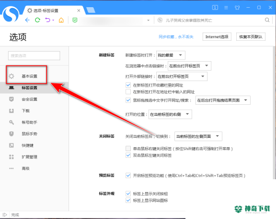Screen dimensions: 276x219
Task: Click the vertical scrollbar on right
Action: pos(274,113)
